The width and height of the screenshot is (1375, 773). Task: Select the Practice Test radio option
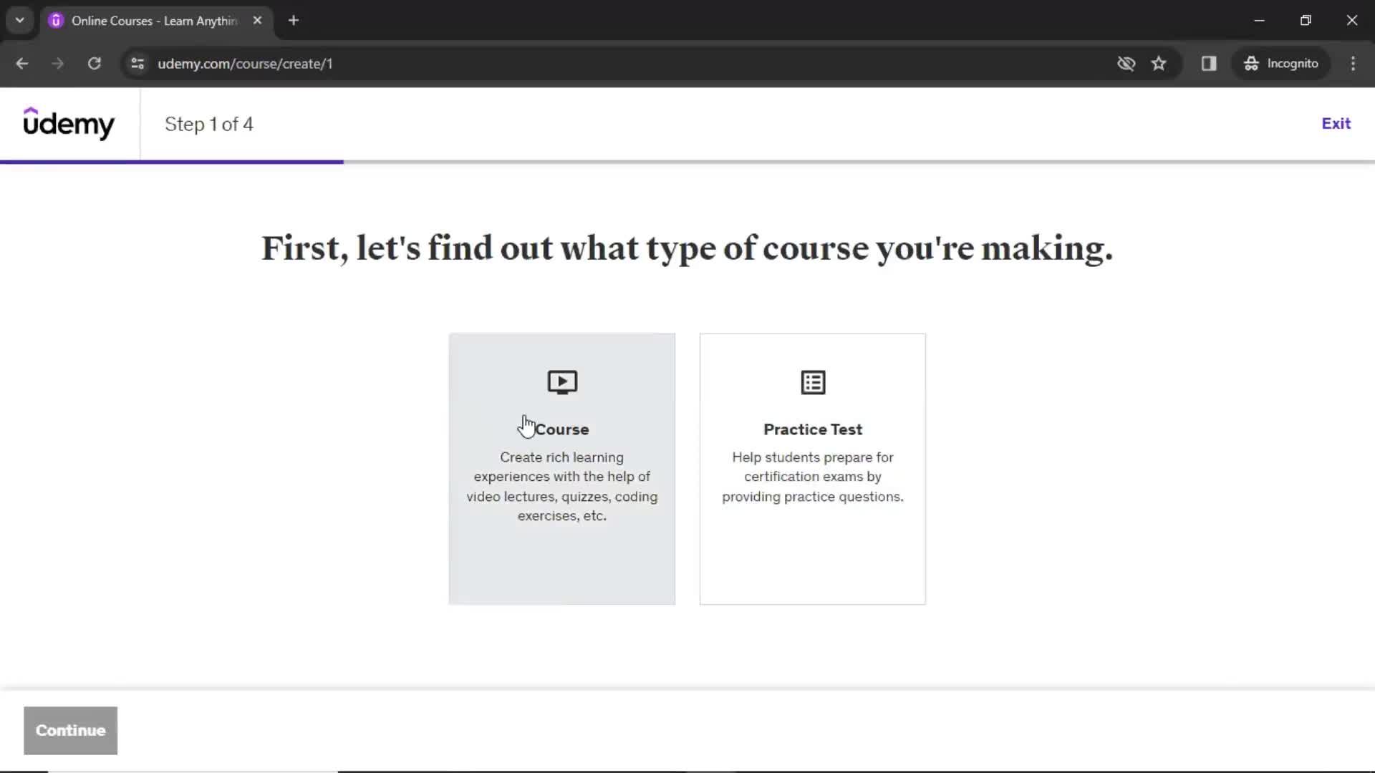pyautogui.click(x=813, y=468)
